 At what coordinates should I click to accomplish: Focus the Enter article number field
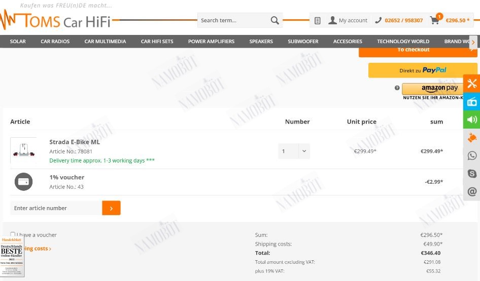click(56, 208)
